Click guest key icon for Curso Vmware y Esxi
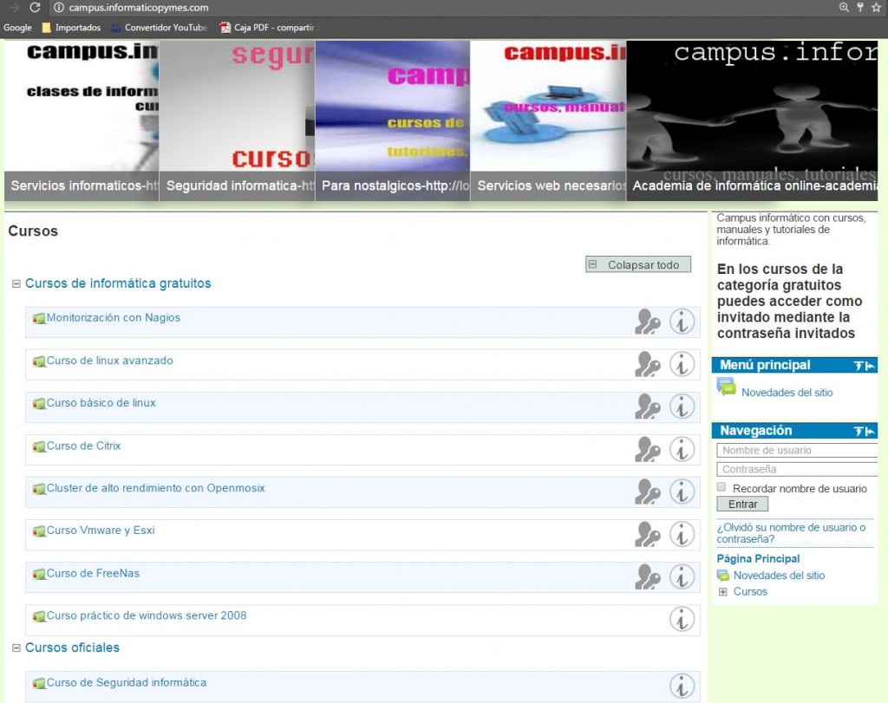The height and width of the screenshot is (703, 888). point(647,534)
